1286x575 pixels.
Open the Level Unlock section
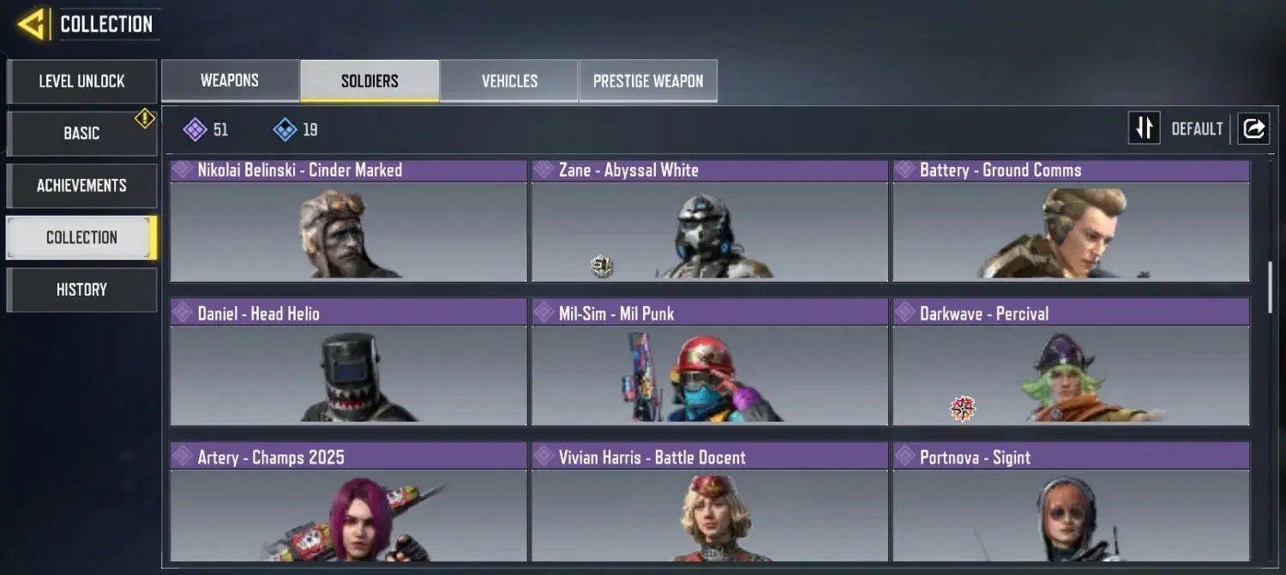81,81
